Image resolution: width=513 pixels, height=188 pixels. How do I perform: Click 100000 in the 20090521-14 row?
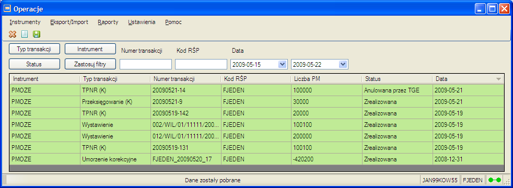pos(327,90)
